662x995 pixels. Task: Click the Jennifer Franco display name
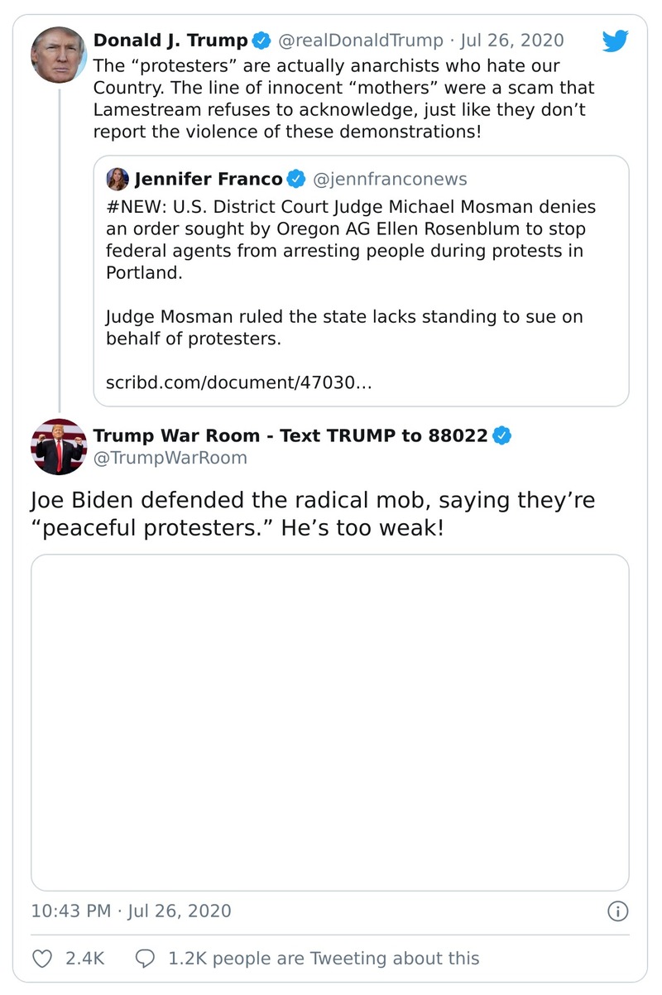coord(208,179)
